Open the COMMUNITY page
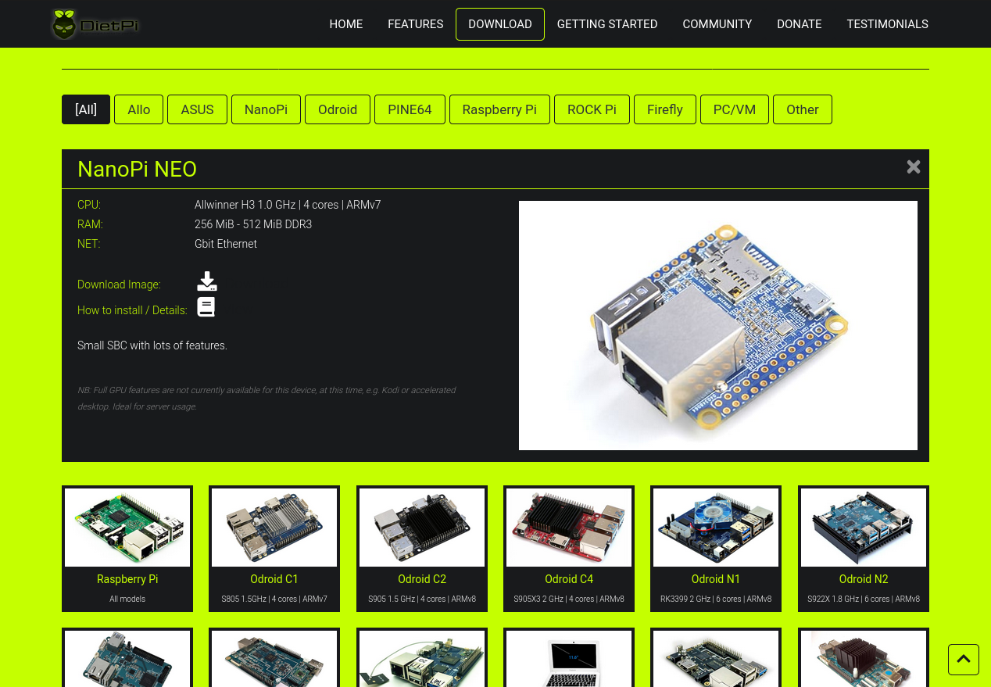The width and height of the screenshot is (991, 687). point(717,24)
